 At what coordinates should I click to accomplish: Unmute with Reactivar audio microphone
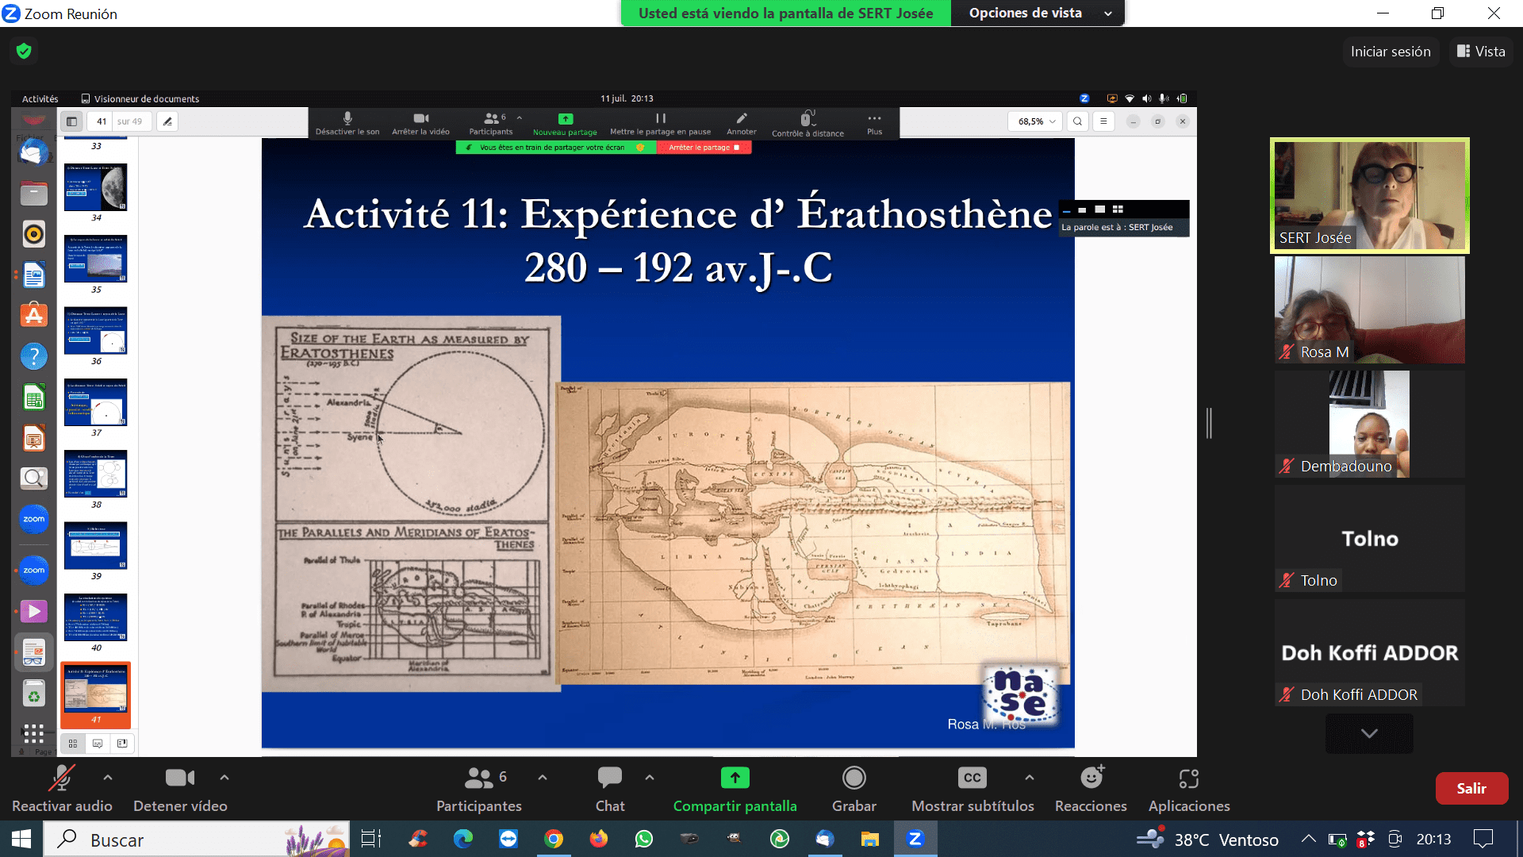(x=62, y=789)
